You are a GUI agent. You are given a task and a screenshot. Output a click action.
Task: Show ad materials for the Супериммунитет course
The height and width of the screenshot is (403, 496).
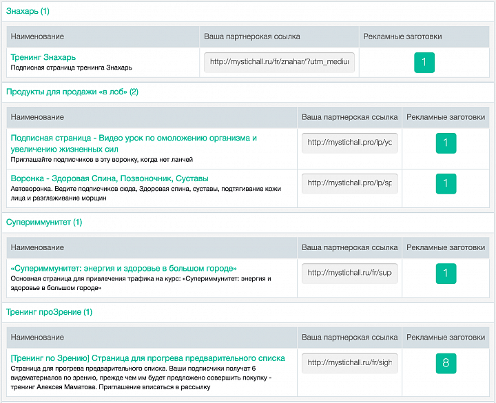pos(446,273)
